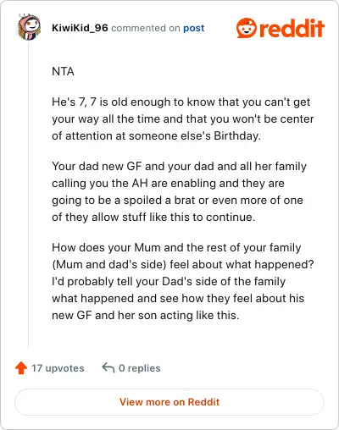Click the paragraph starting 'He's 7, 7 is old'
339x430 pixels.
tap(183, 119)
